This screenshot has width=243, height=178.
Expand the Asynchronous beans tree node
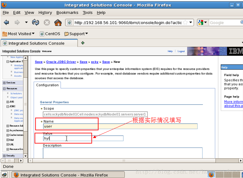pos(8,131)
